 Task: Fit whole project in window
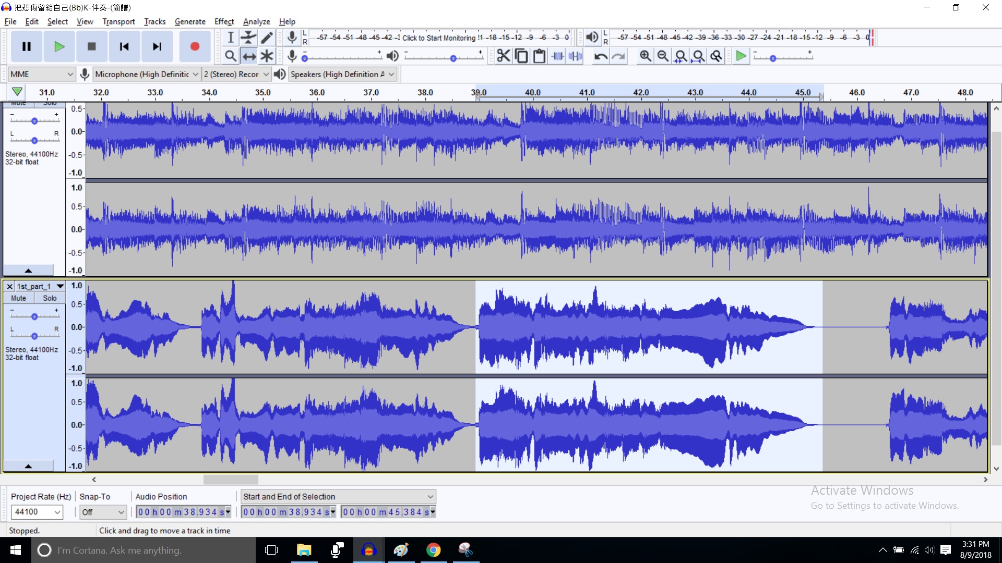(x=698, y=56)
